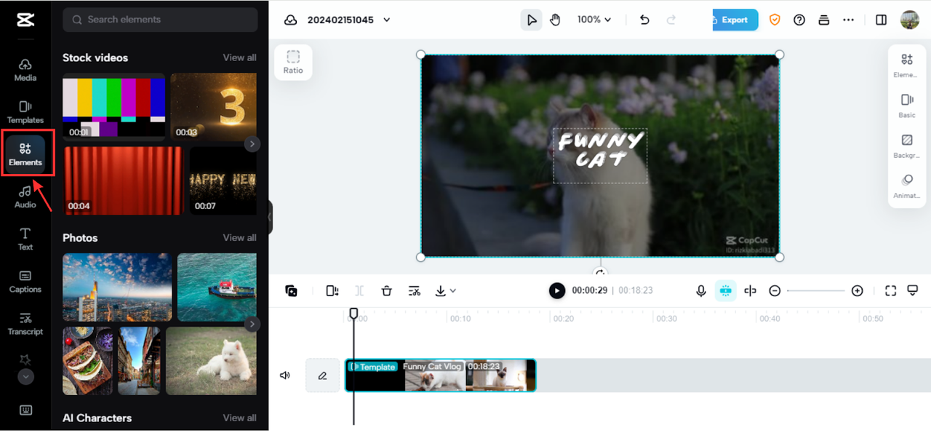The image size is (931, 433).
Task: Collapse the left elements panel
Action: pos(270,217)
